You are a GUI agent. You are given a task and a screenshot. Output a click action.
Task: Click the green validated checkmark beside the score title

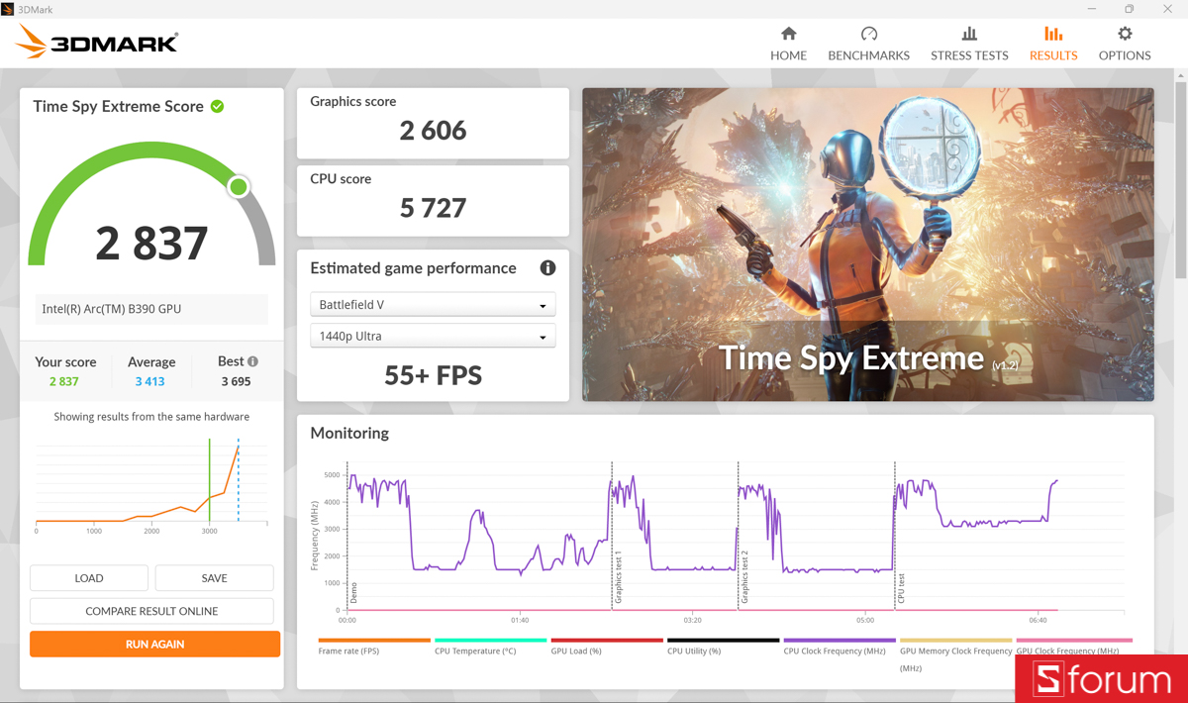217,106
